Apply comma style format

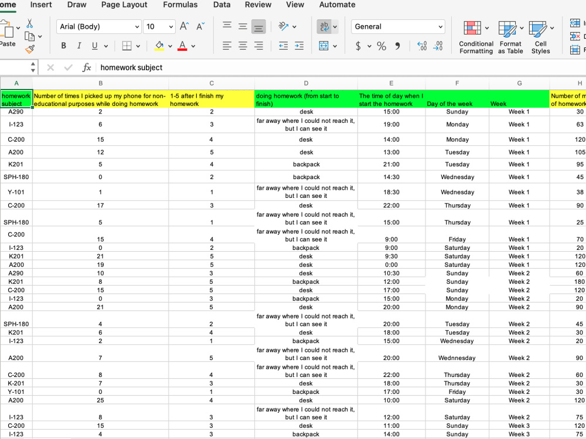pyautogui.click(x=397, y=46)
